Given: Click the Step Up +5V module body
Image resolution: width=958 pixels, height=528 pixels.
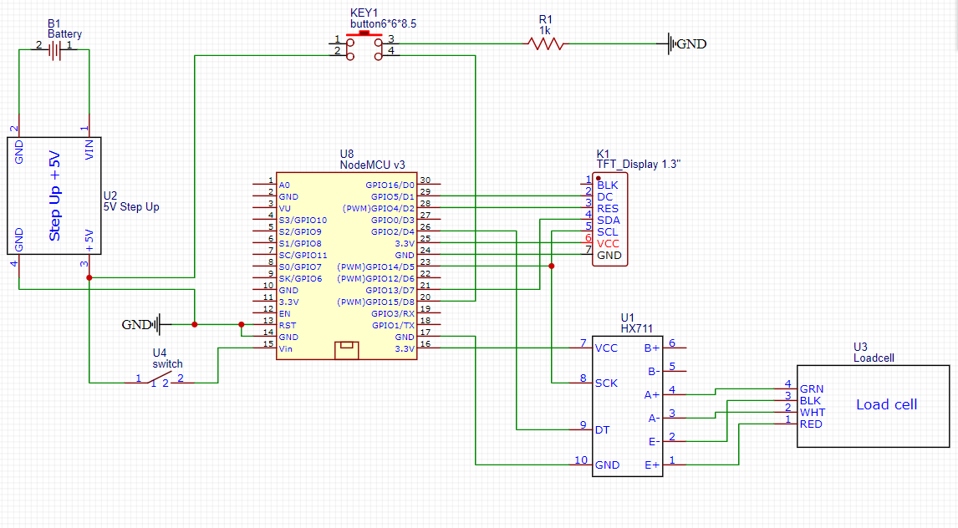Looking at the screenshot, I should (x=55, y=195).
